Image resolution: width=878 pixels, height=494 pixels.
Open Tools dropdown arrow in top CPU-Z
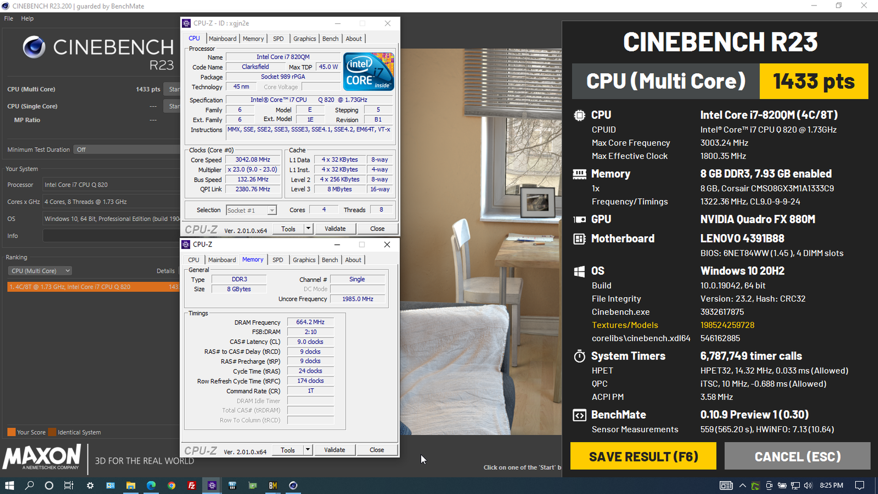(x=308, y=229)
